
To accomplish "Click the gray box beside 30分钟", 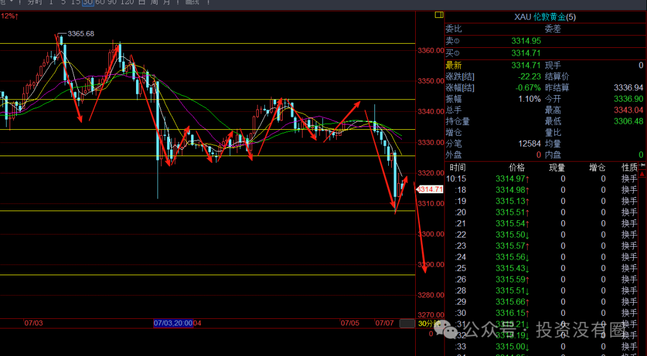I will click(407, 324).
